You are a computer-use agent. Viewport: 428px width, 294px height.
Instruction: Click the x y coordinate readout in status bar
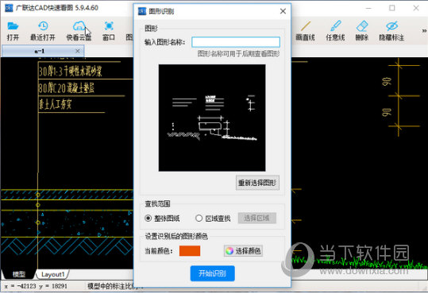click(36, 286)
